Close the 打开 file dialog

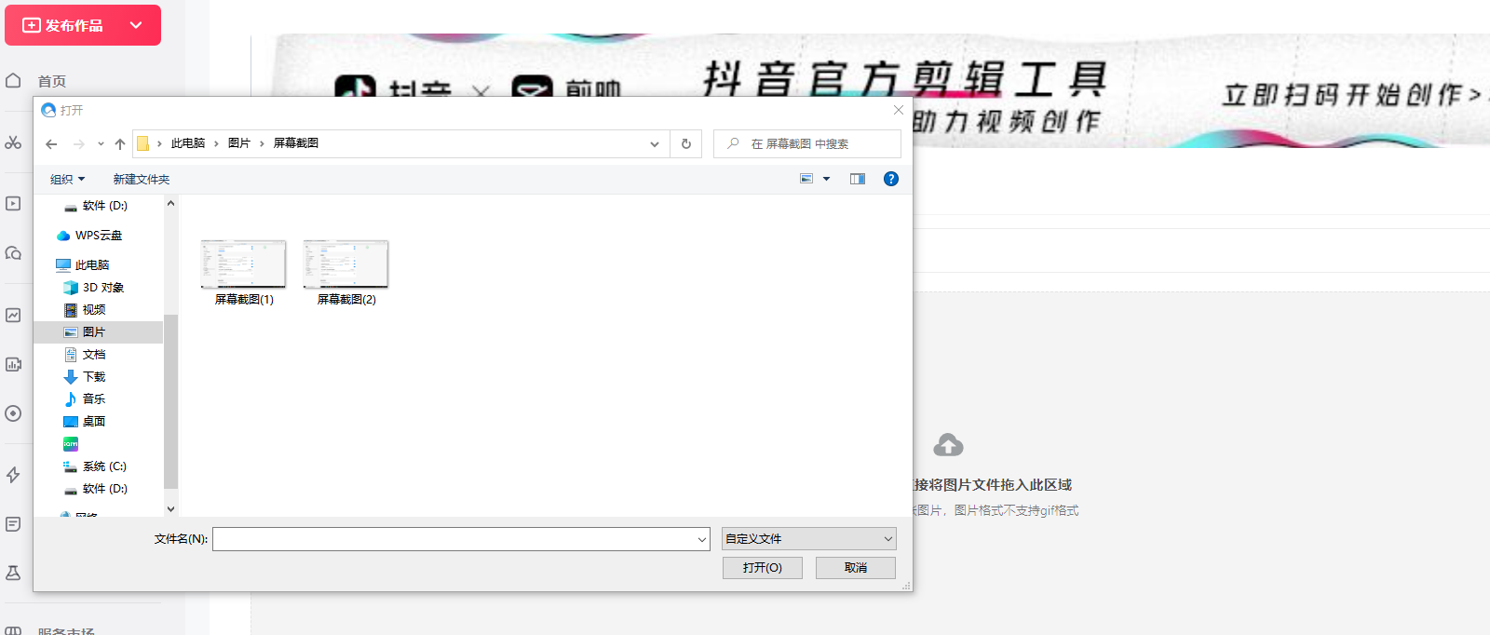click(899, 110)
